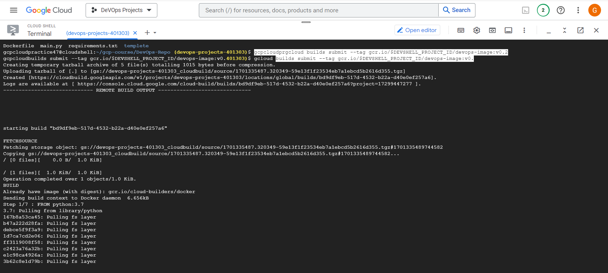Click the Cloud Shell terminal logo icon
This screenshot has width=608, height=273.
coord(13,30)
